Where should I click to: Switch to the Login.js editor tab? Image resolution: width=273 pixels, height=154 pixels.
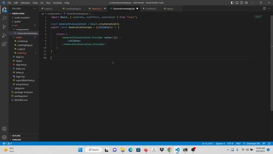[48, 9]
